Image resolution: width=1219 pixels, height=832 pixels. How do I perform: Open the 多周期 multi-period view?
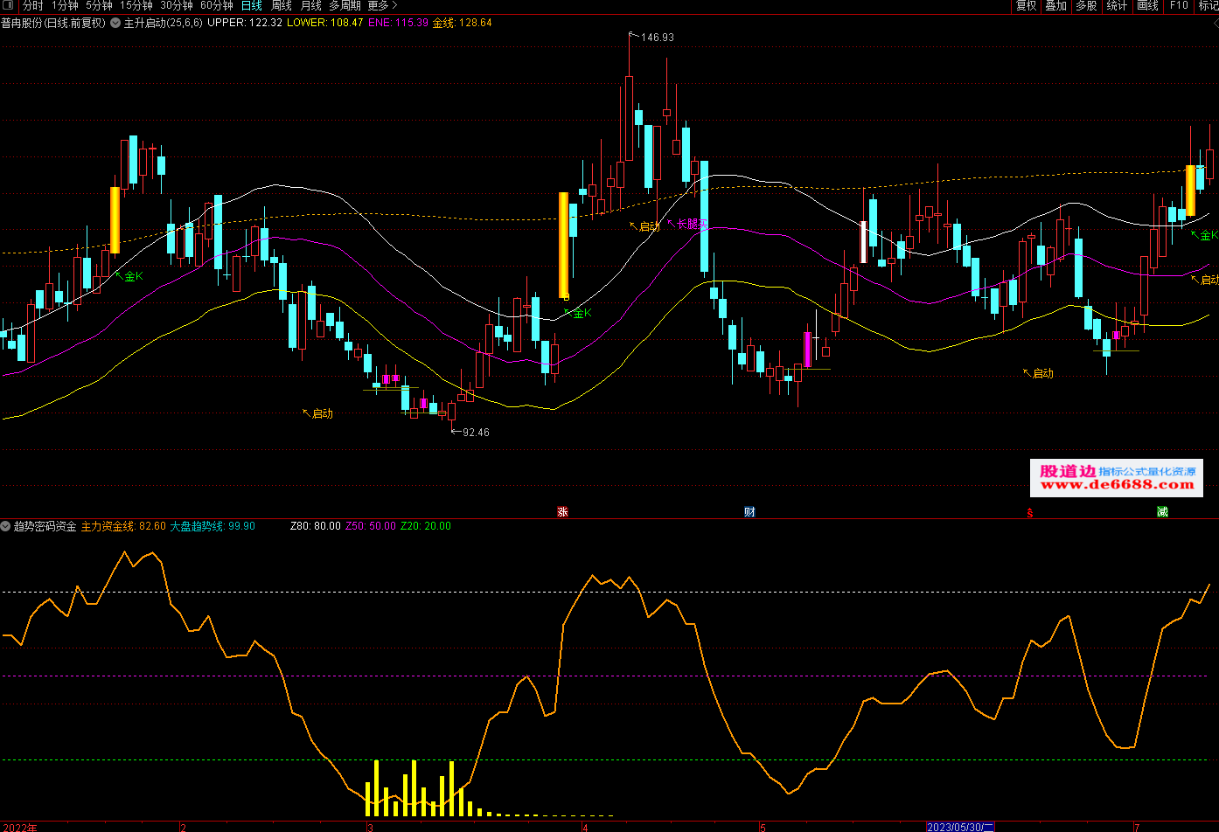click(x=345, y=6)
